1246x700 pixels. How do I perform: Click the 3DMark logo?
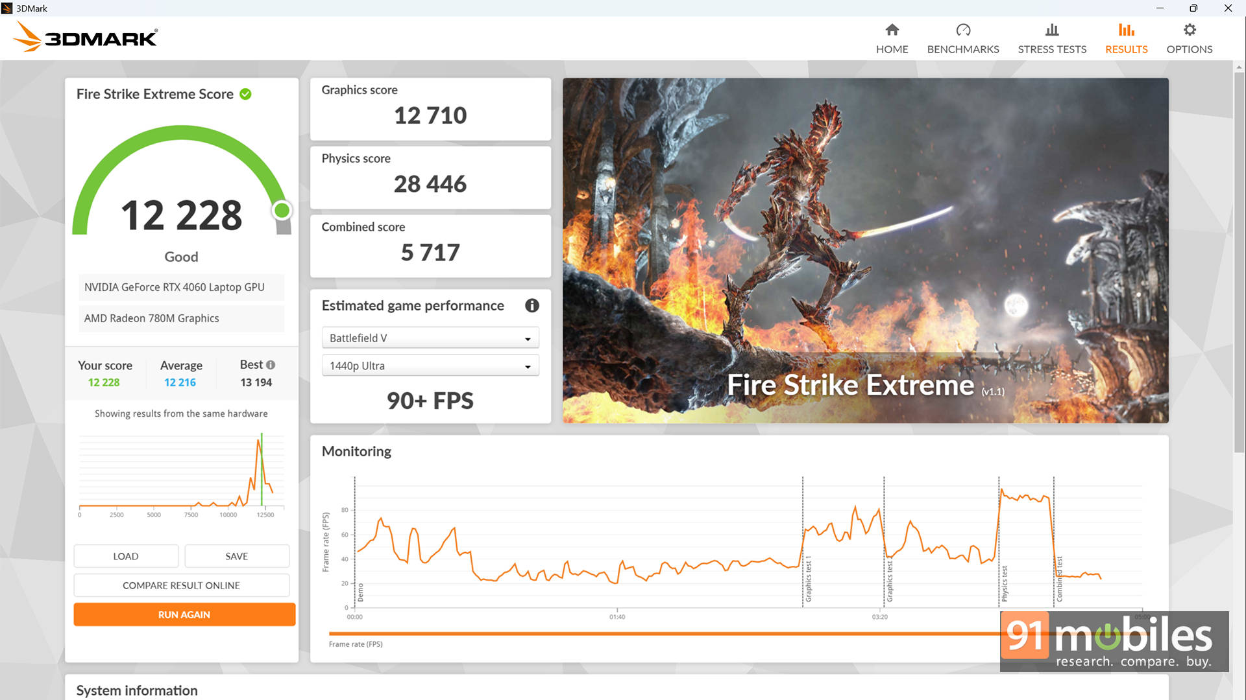tap(85, 38)
